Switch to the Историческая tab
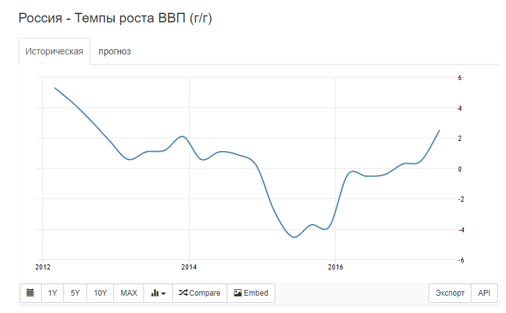This screenshot has width=506, height=313. (54, 51)
